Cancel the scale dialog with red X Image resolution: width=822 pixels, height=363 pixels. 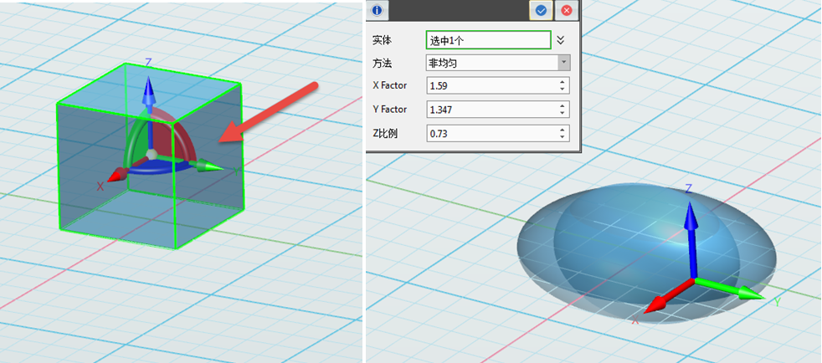tap(567, 10)
